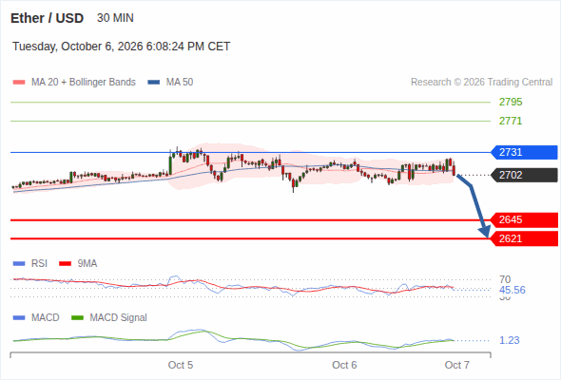The image size is (561, 380).
Task: Click the MACD blue legend swatch
Action: [x=19, y=318]
